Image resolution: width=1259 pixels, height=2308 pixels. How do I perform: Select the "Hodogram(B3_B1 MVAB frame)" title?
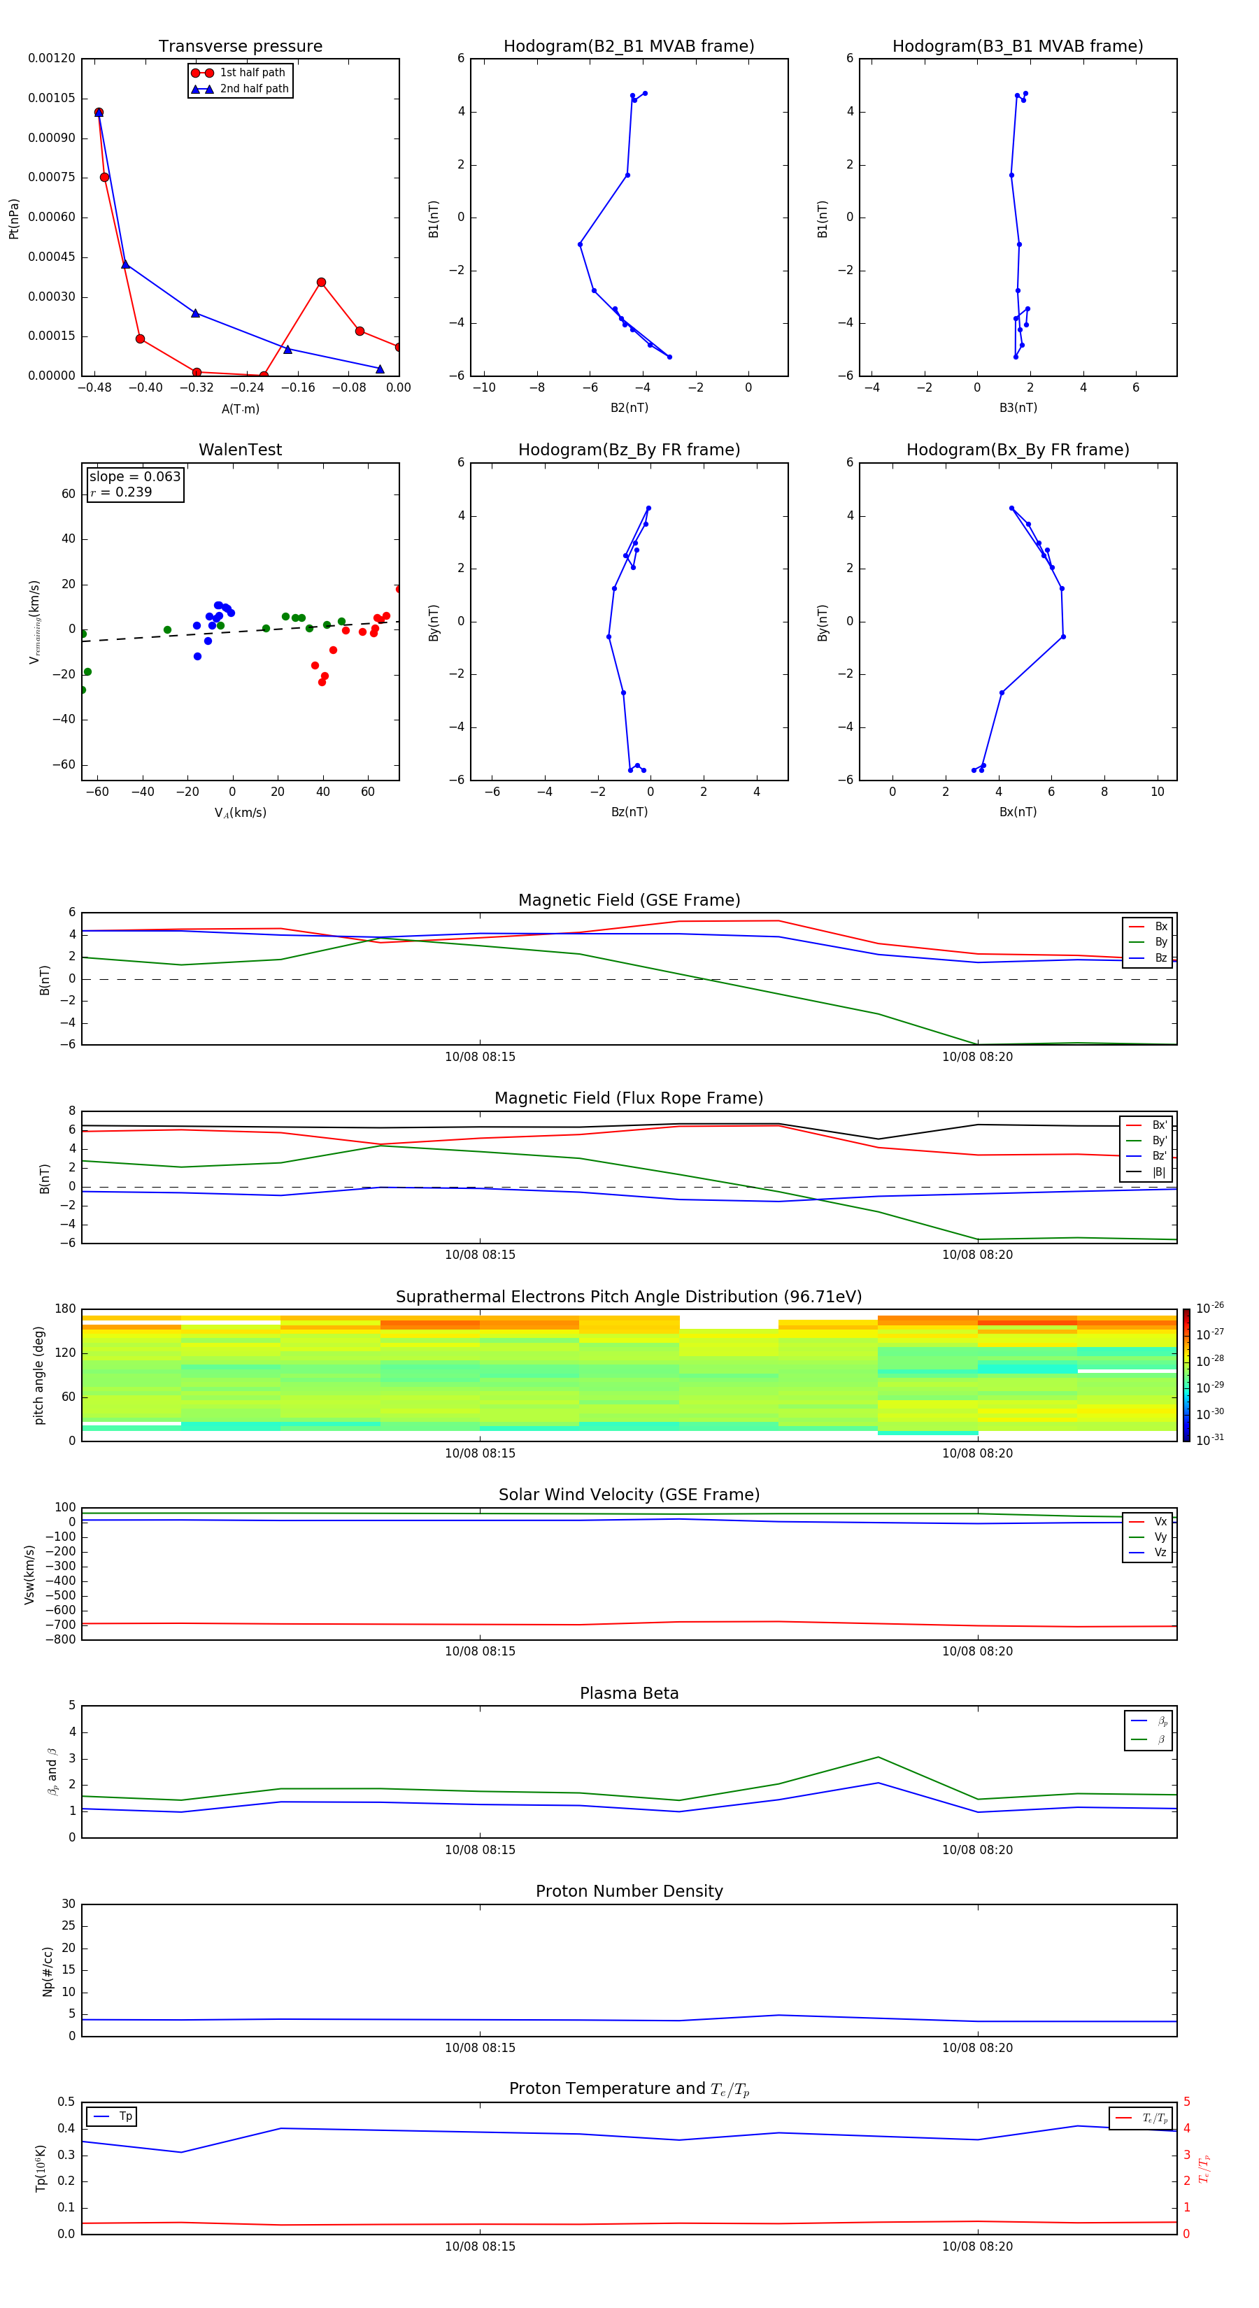click(x=1018, y=45)
